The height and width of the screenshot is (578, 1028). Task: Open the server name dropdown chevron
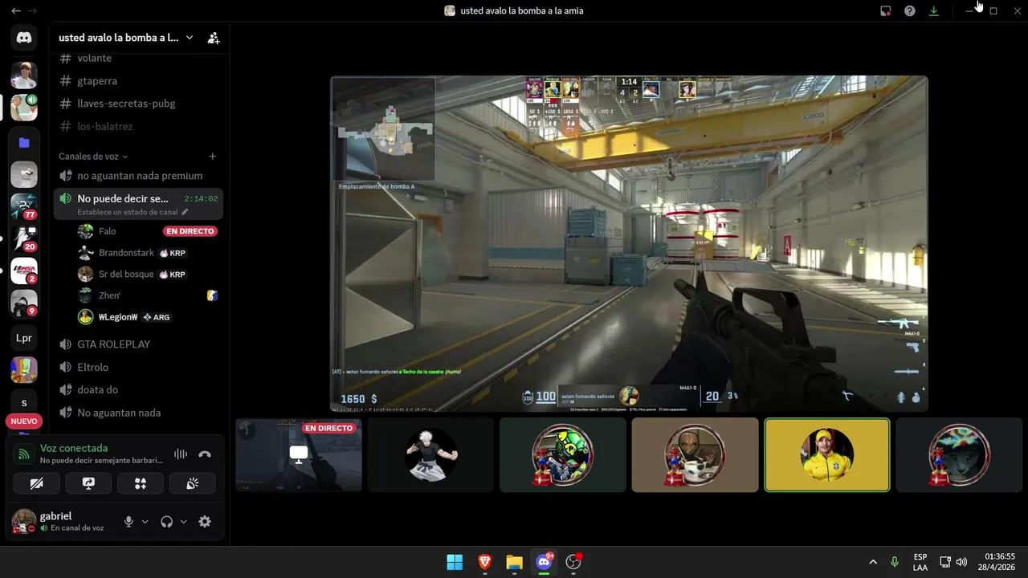(190, 38)
